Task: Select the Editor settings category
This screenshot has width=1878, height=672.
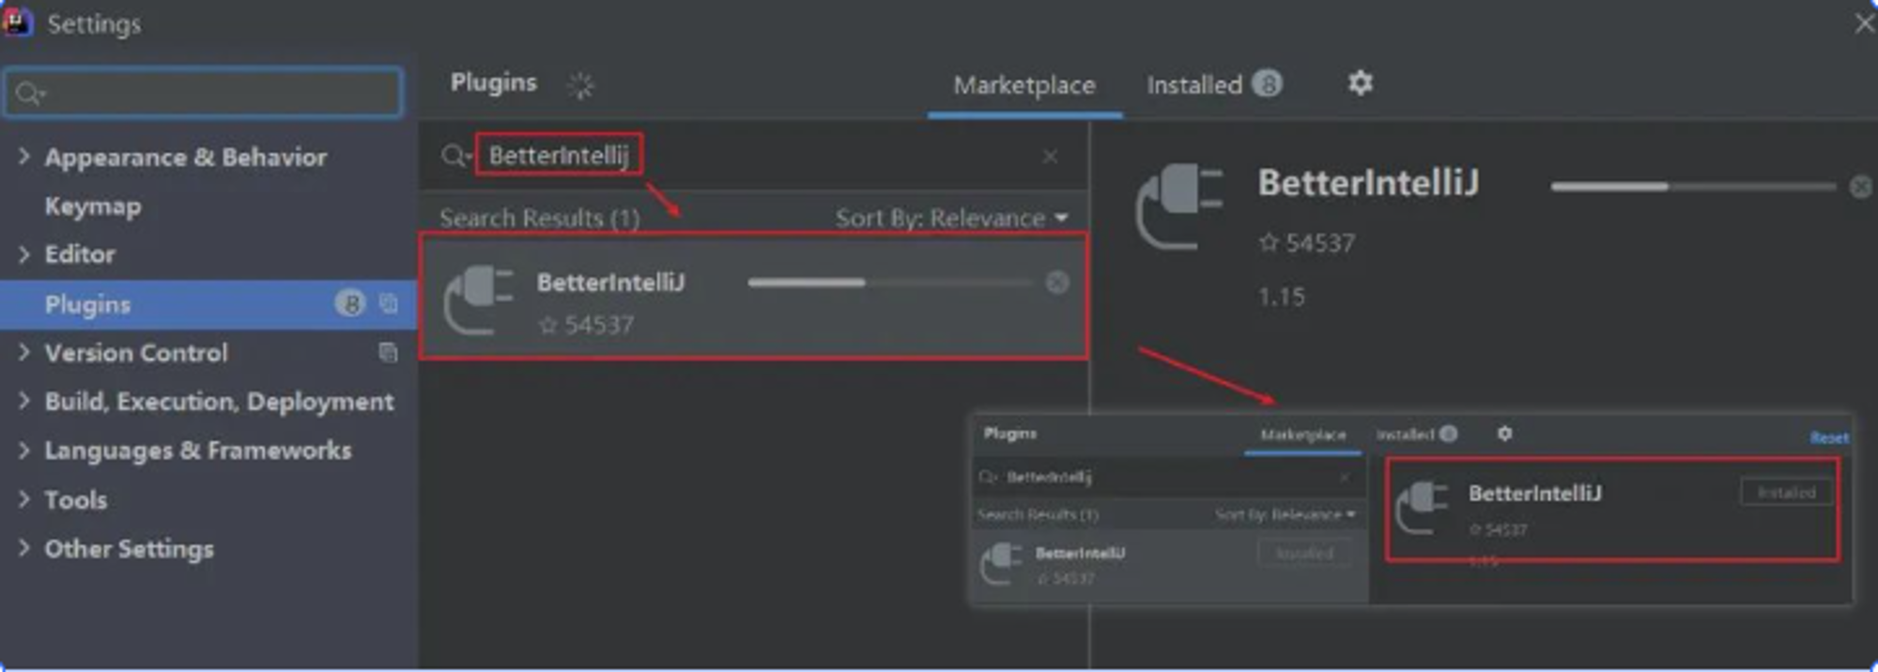Action: pyautogui.click(x=80, y=254)
